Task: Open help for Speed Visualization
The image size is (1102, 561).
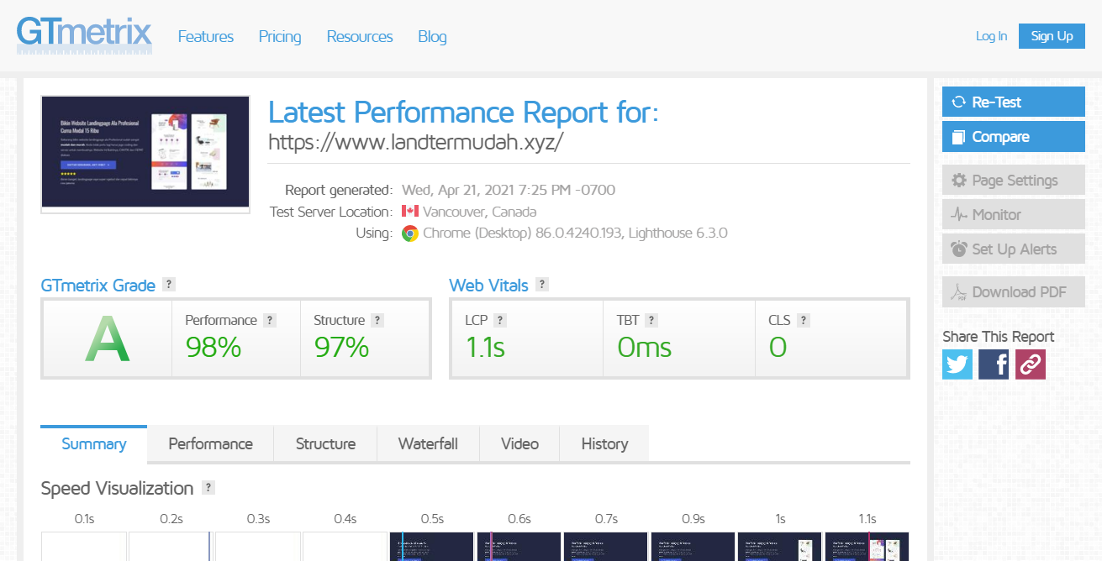Action: (x=208, y=488)
